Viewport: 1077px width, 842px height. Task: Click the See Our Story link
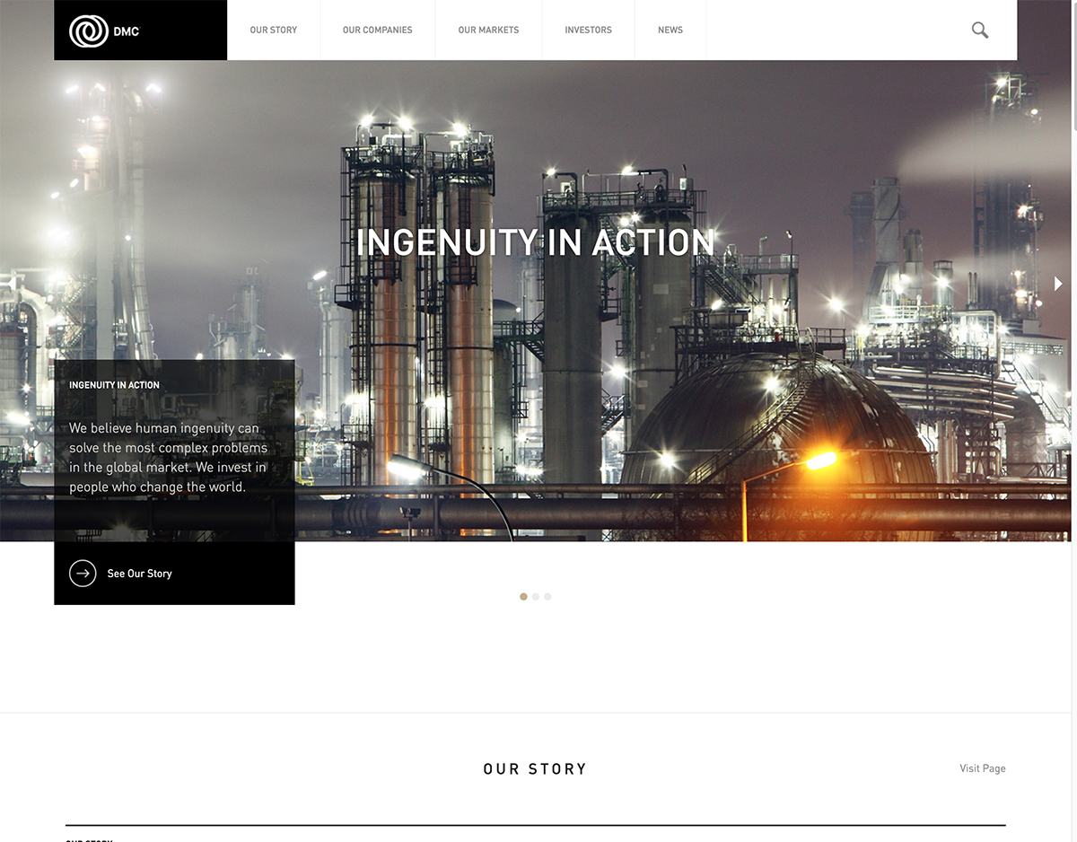point(139,574)
